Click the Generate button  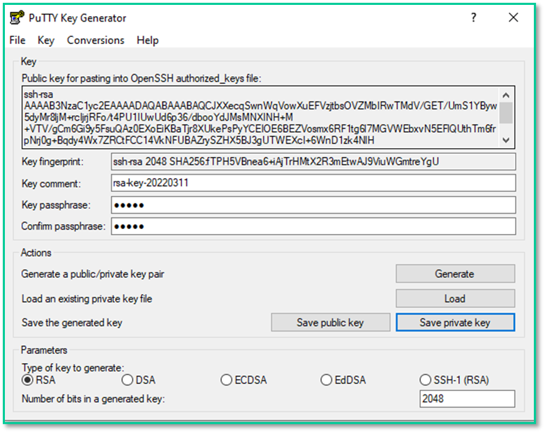[455, 274]
